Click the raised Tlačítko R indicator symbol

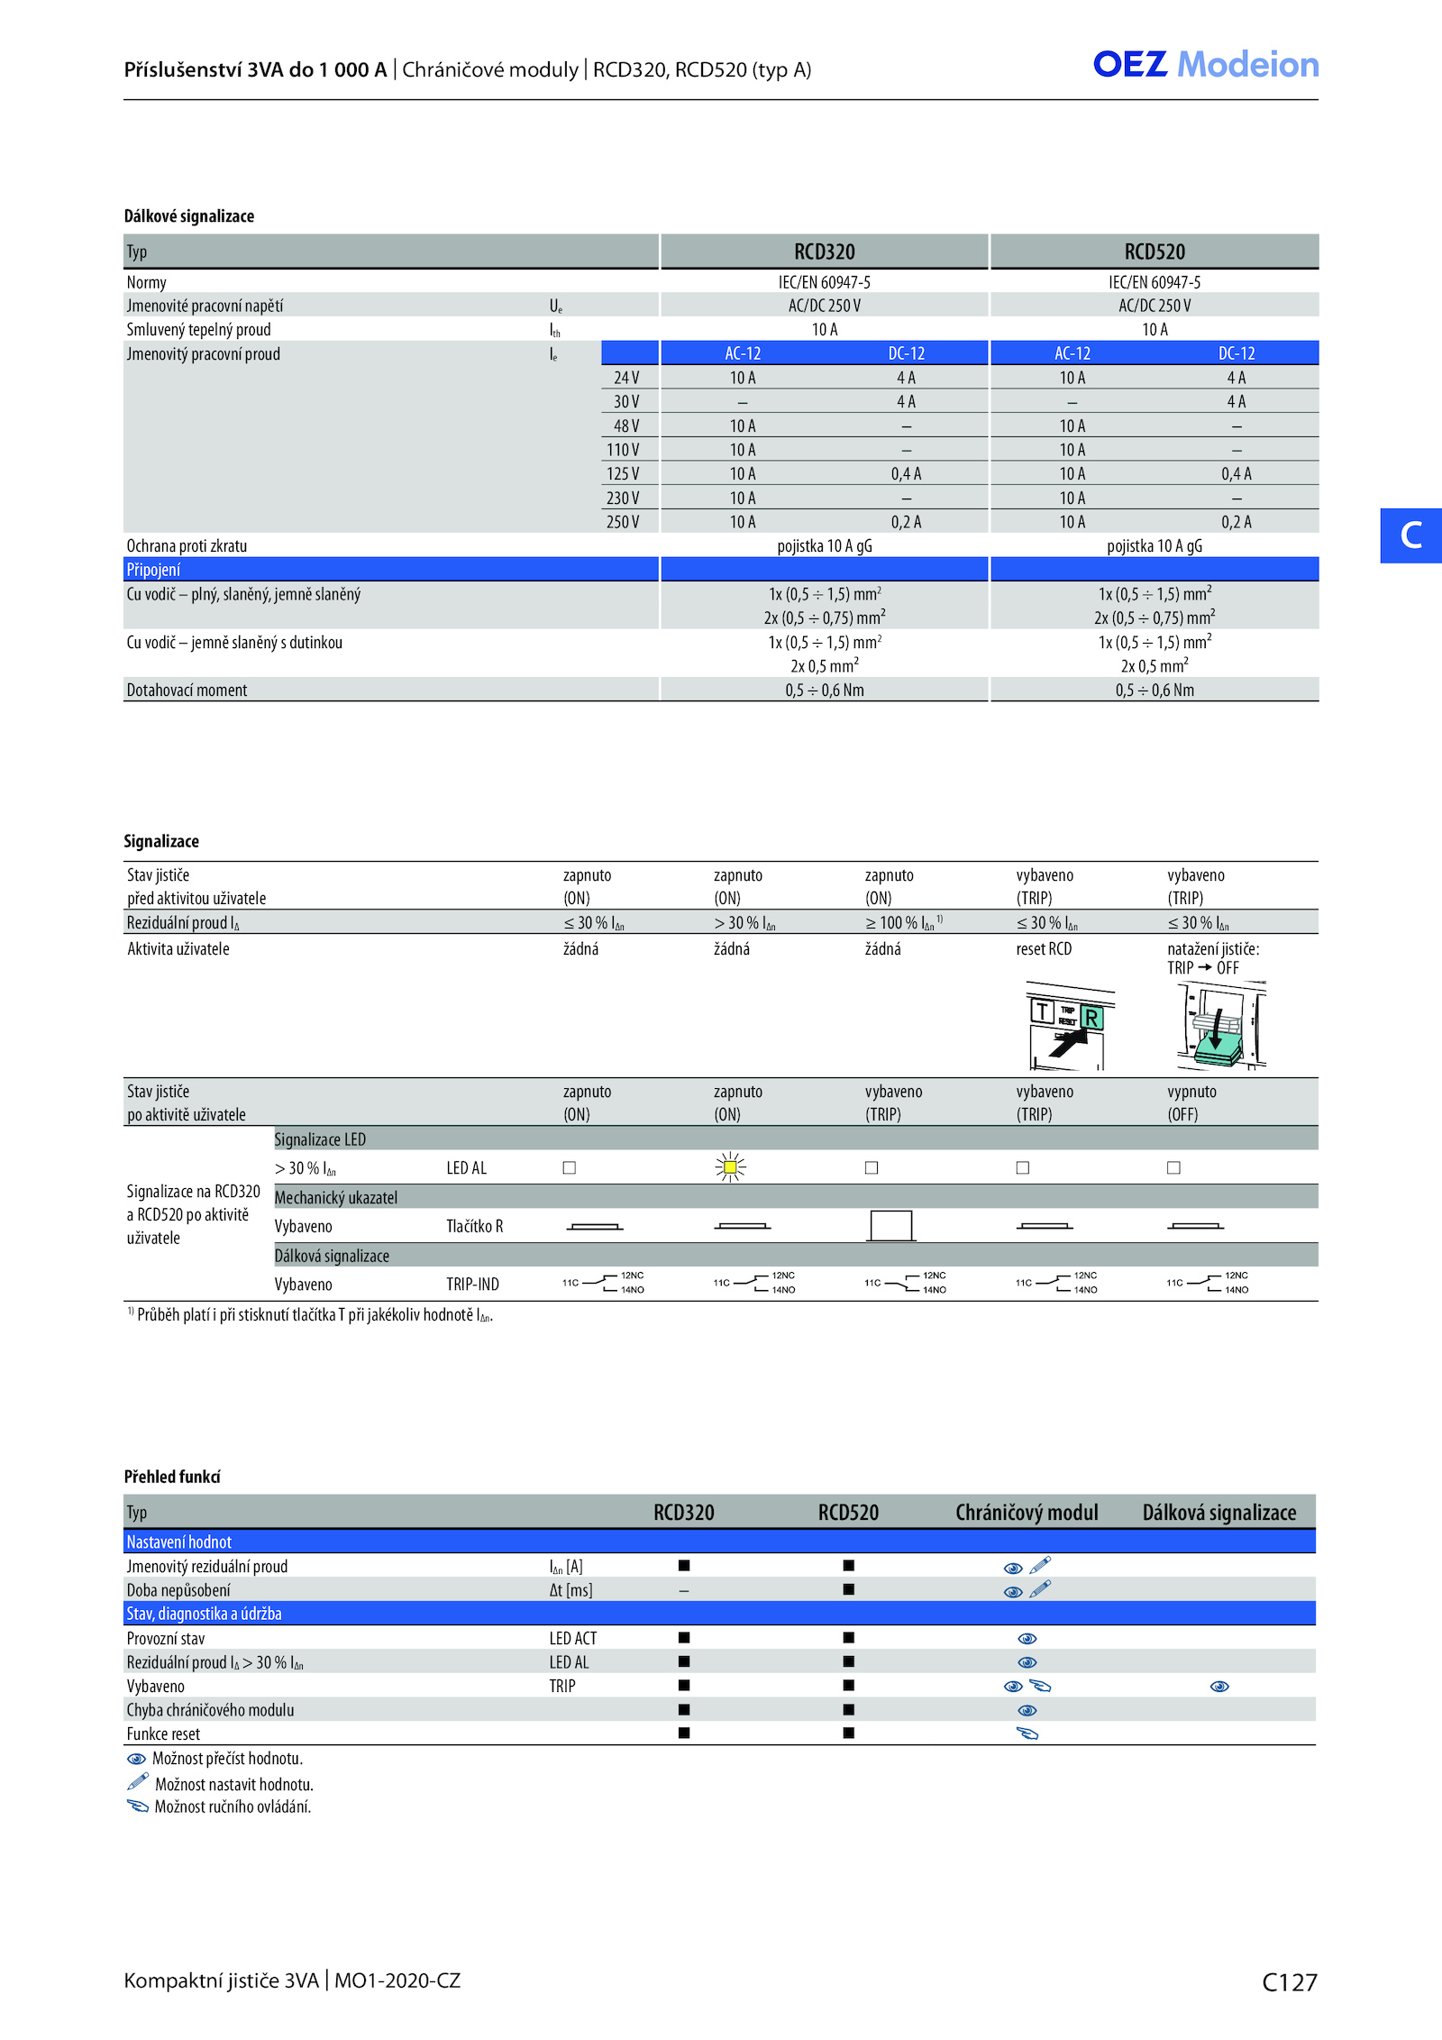(x=890, y=1226)
